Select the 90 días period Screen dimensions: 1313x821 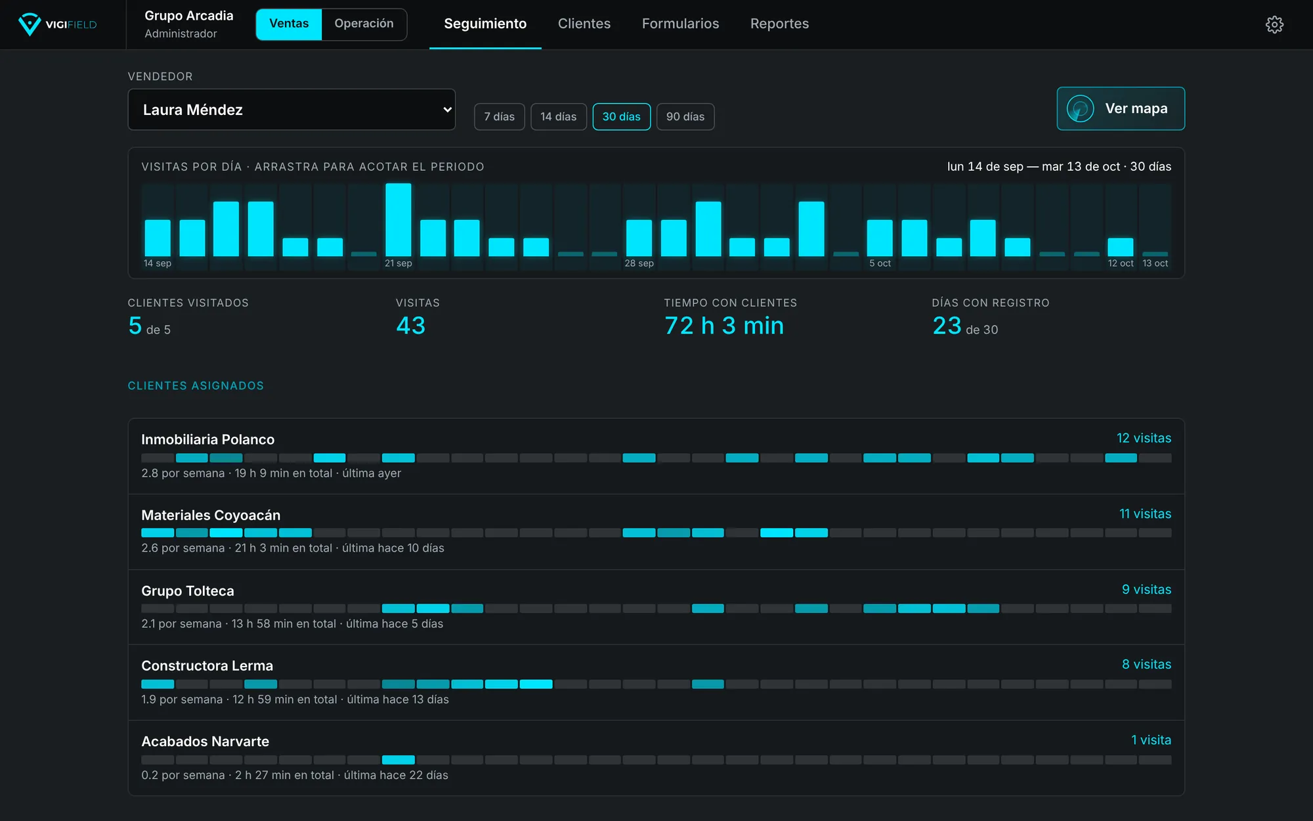pos(685,116)
